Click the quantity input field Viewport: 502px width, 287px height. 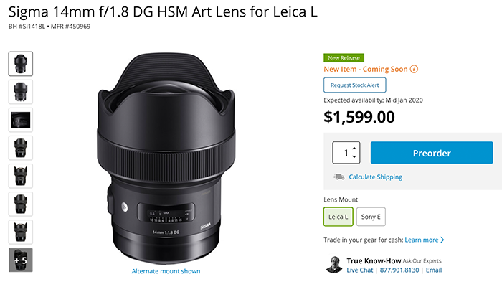pos(344,153)
